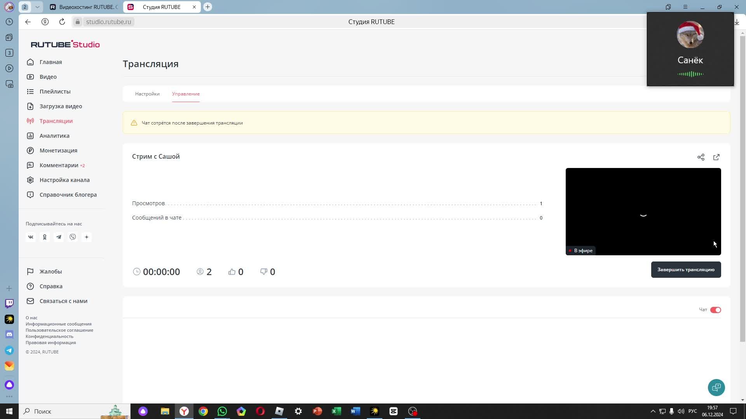Open the Viber social link icon
Viewport: 746px width, 419px height.
(x=73, y=237)
